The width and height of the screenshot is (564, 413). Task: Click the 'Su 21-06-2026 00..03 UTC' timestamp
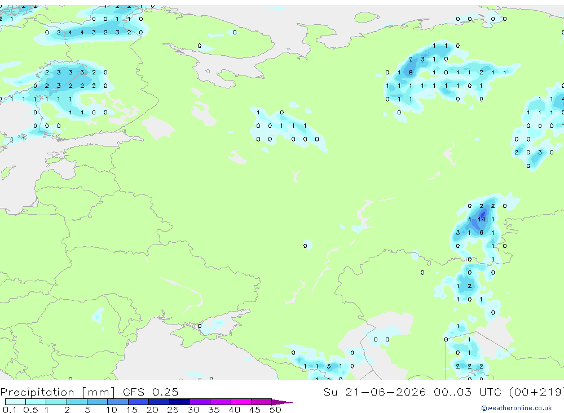[x=413, y=392]
